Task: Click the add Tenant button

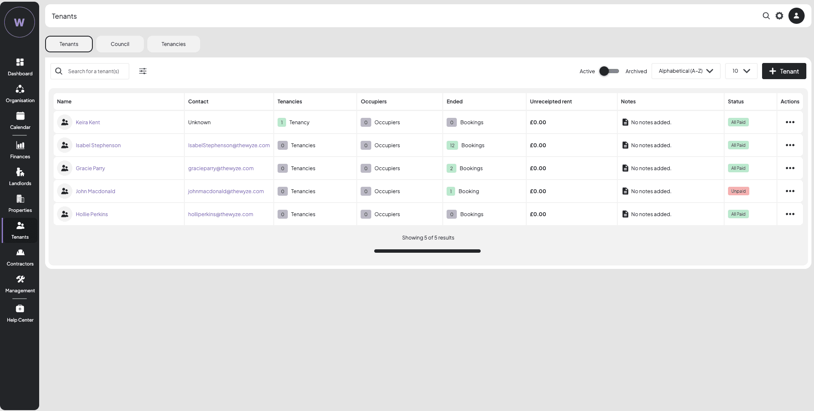Action: click(x=784, y=71)
